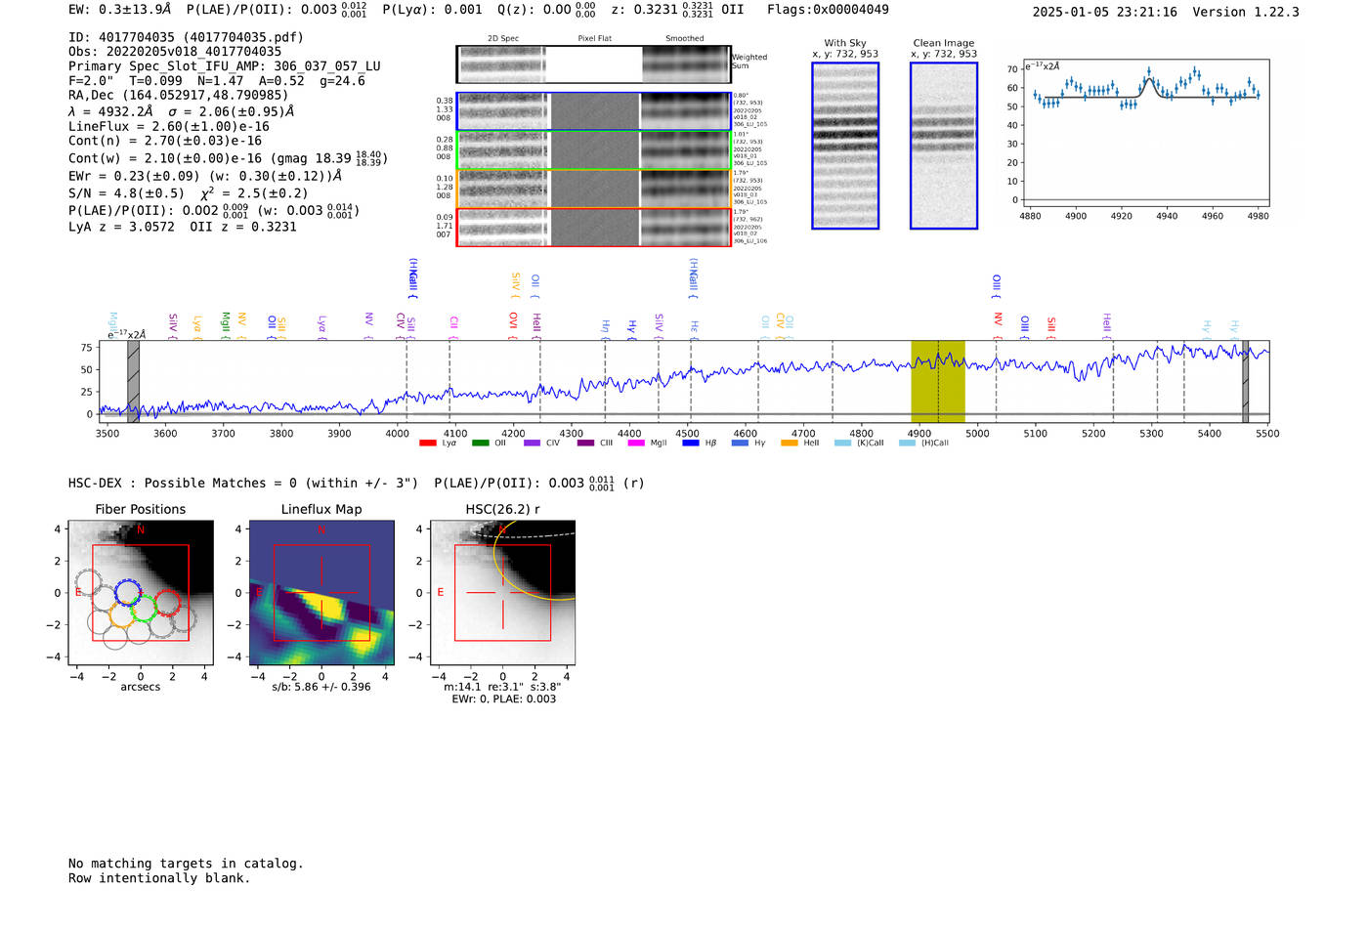The height and width of the screenshot is (931, 1368).
Task: Click the LineFlux = 2.60(±1.00)e-16 text
Action: click(x=169, y=127)
